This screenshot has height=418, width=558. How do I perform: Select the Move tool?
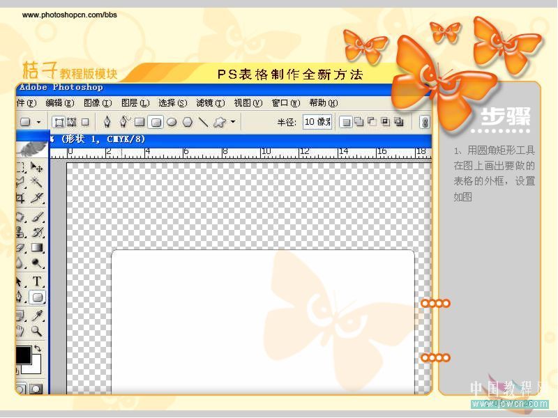[37, 167]
